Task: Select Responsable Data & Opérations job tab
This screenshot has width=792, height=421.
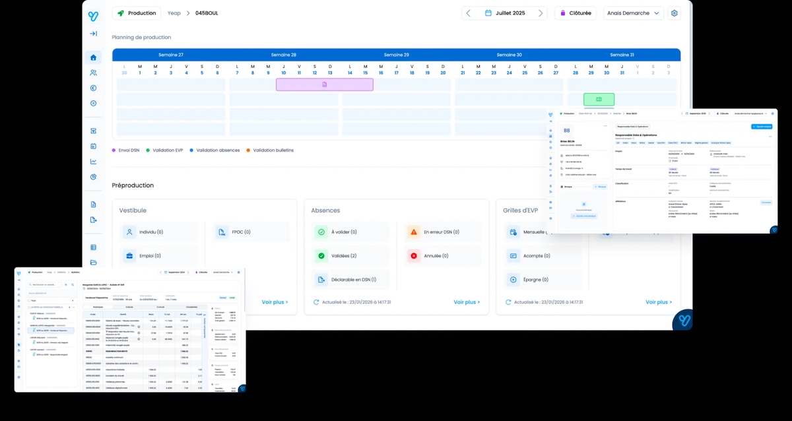Action: point(632,126)
